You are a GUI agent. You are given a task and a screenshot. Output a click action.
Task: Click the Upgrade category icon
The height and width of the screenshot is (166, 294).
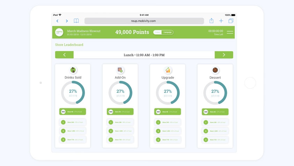[x=168, y=70]
